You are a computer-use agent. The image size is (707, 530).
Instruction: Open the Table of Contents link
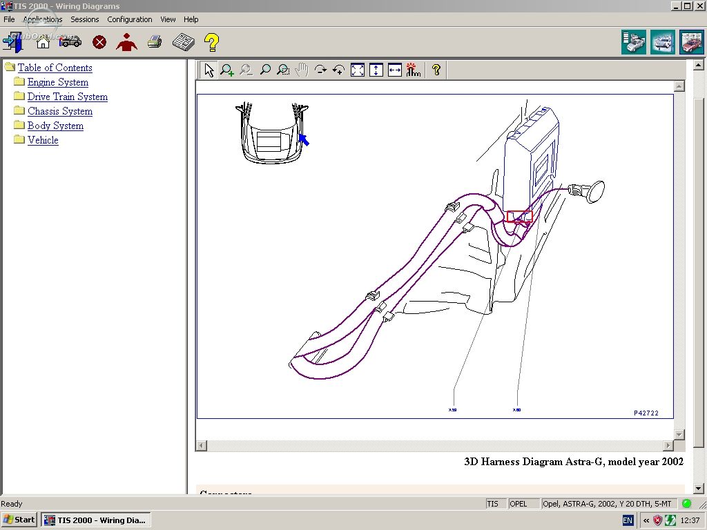pyautogui.click(x=55, y=68)
